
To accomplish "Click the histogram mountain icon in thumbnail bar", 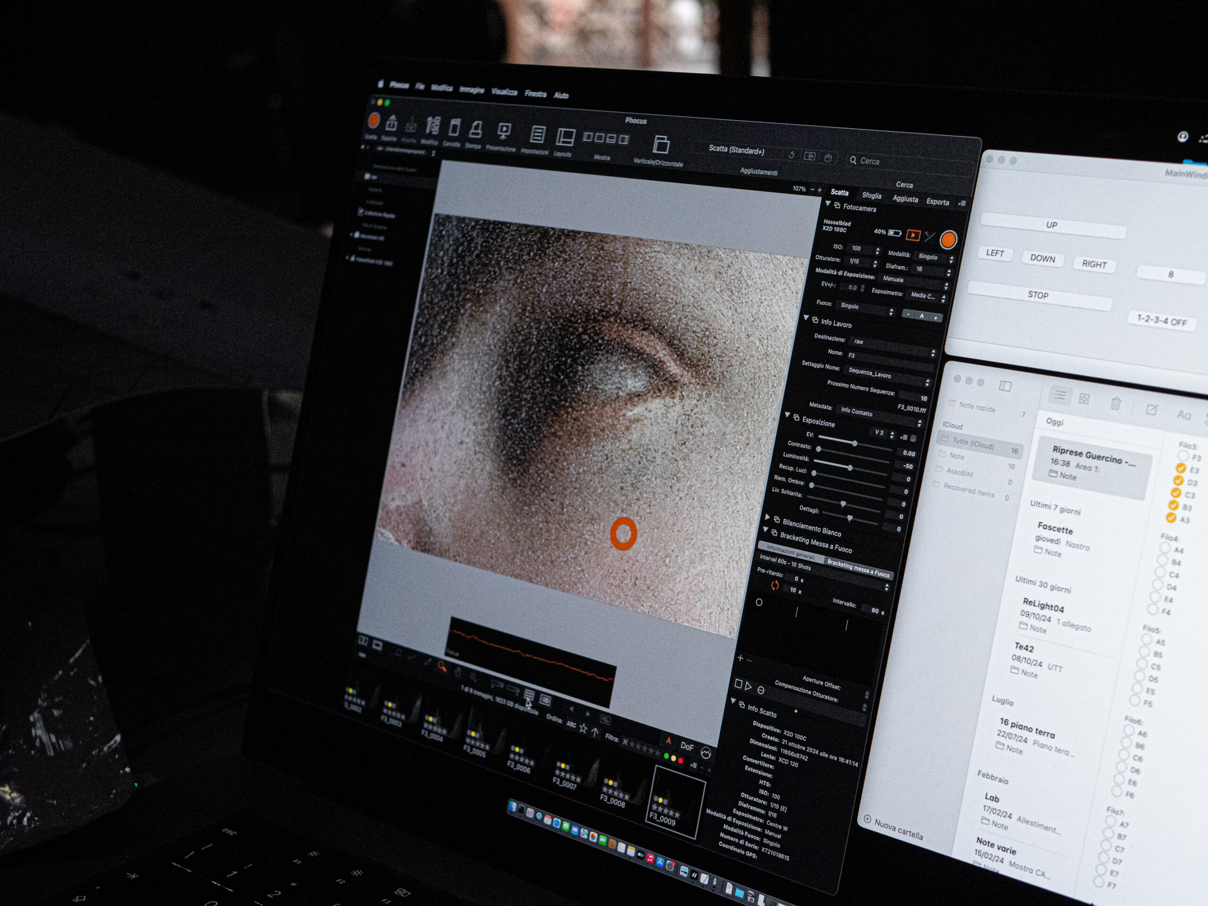I will [705, 754].
